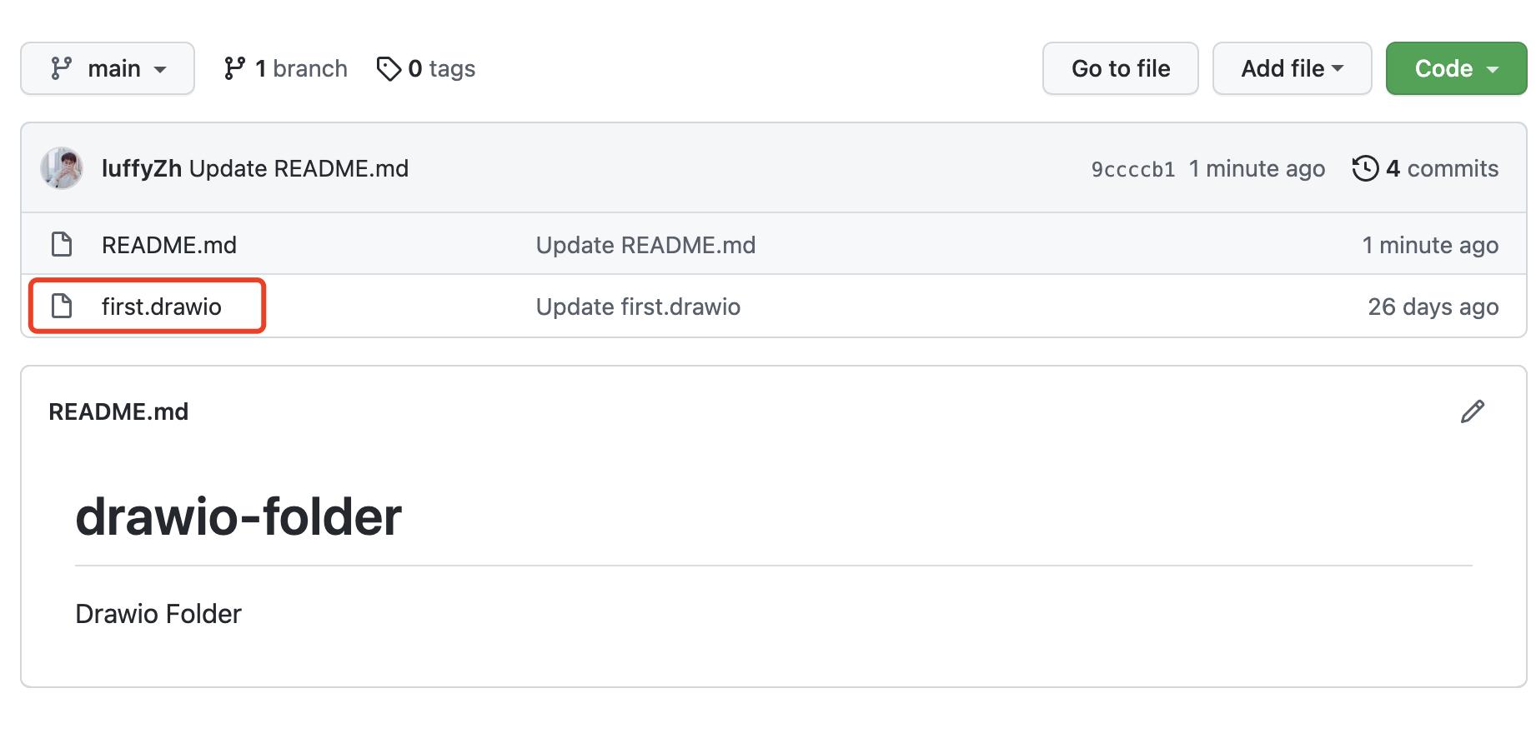
Task: Click the commit history clock icon
Action: point(1365,168)
